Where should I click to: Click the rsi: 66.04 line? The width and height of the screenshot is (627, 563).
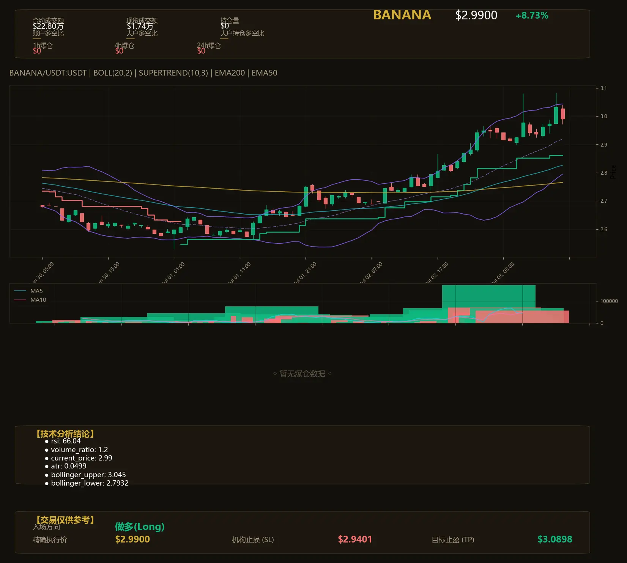(x=66, y=441)
